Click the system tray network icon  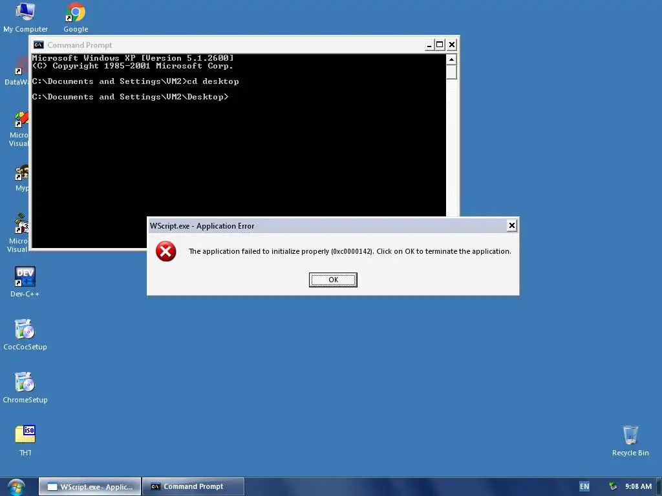pos(613,486)
